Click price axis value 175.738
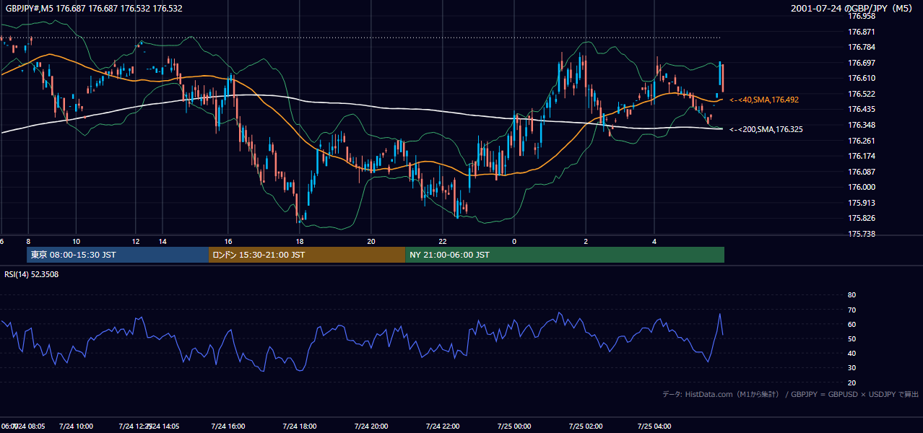The width and height of the screenshot is (923, 433). click(861, 234)
